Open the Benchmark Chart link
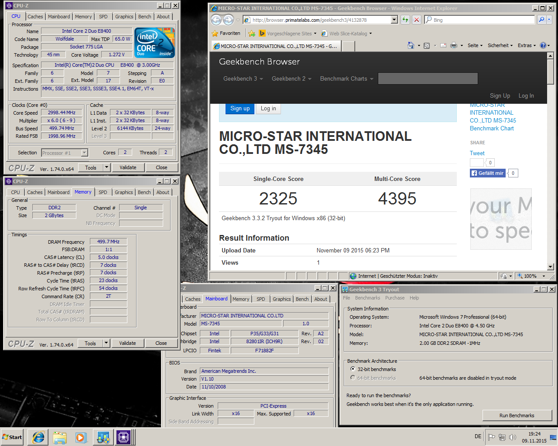The width and height of the screenshot is (558, 446). point(492,128)
